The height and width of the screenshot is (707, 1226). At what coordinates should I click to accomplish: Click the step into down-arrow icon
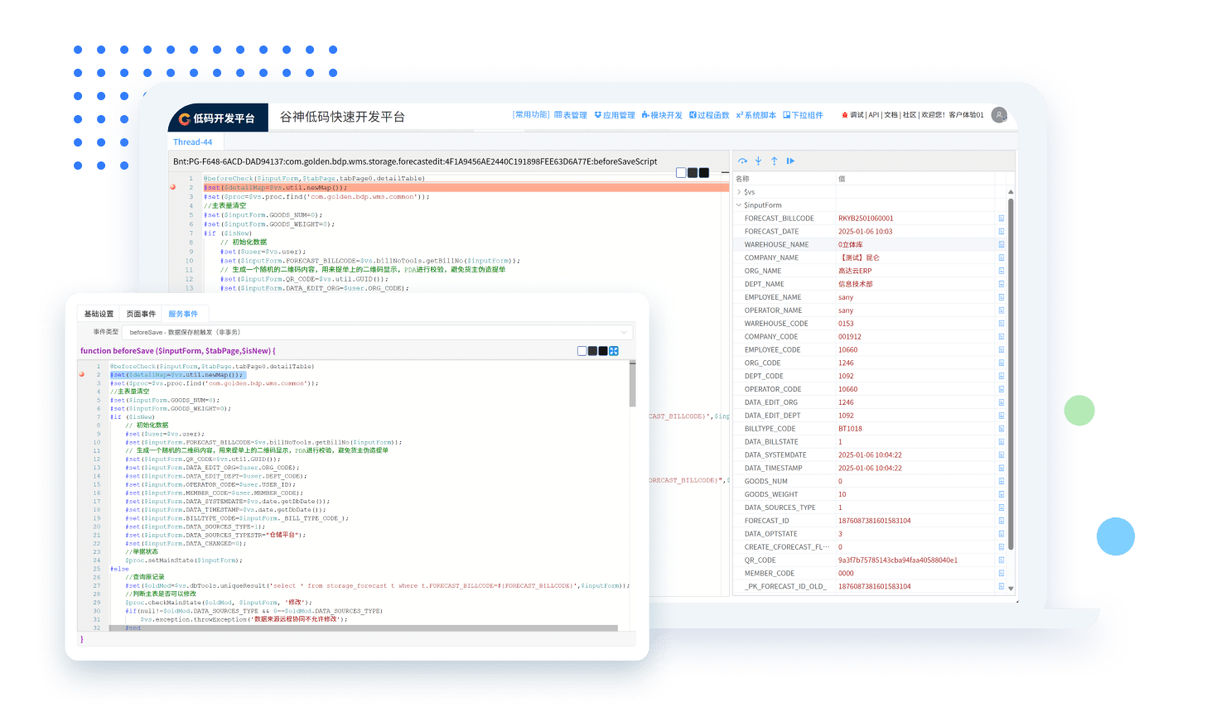[758, 161]
